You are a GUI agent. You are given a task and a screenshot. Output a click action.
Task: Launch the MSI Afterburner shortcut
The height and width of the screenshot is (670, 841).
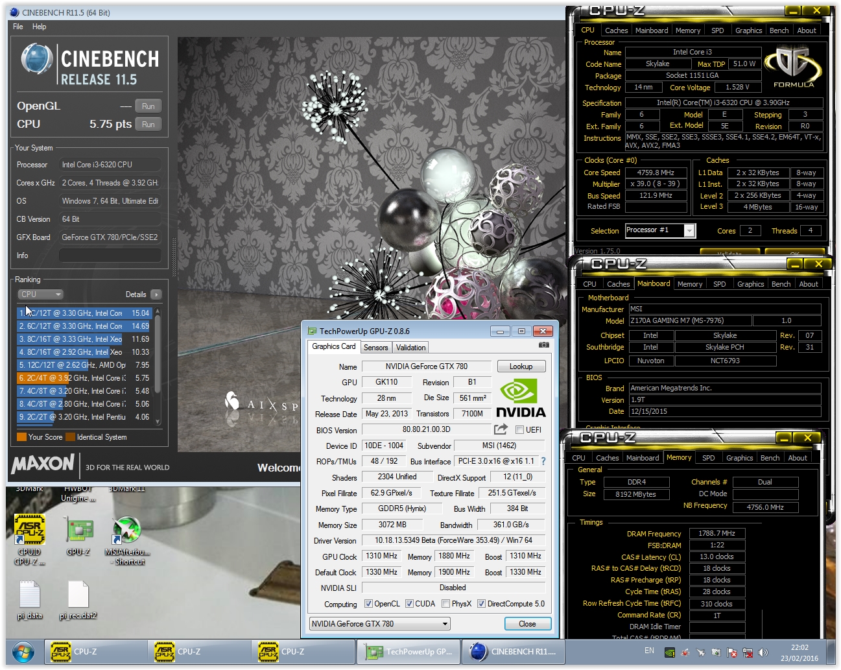click(127, 540)
